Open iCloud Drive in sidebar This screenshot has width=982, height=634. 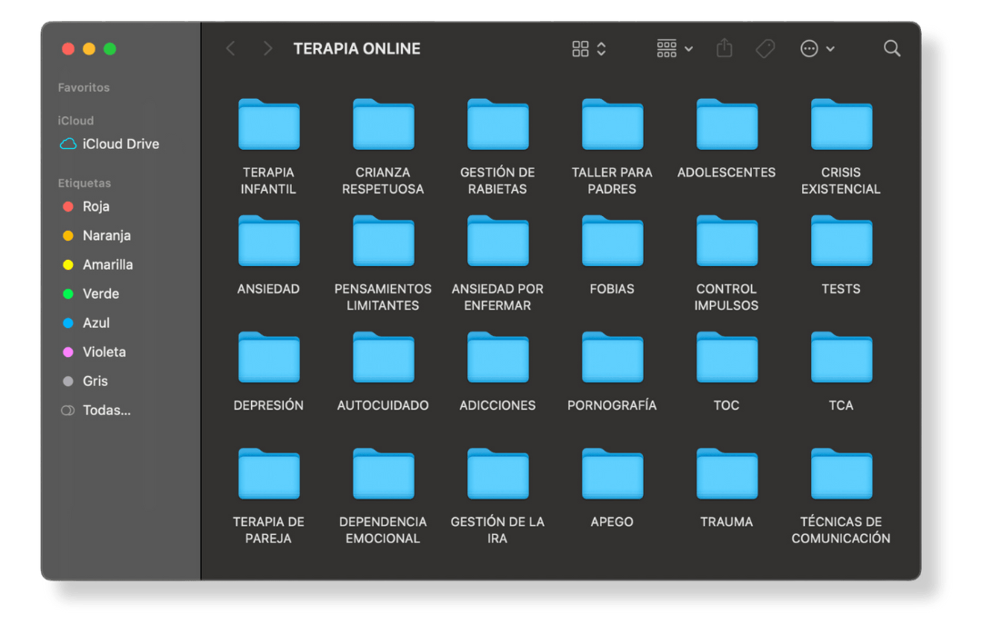[x=110, y=144]
